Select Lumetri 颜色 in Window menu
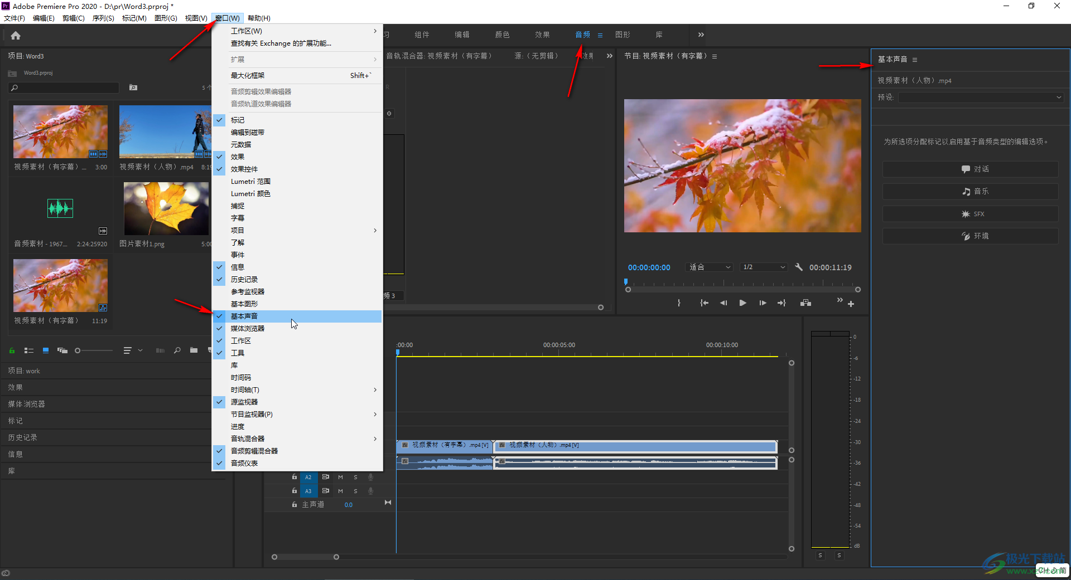 [x=297, y=194]
